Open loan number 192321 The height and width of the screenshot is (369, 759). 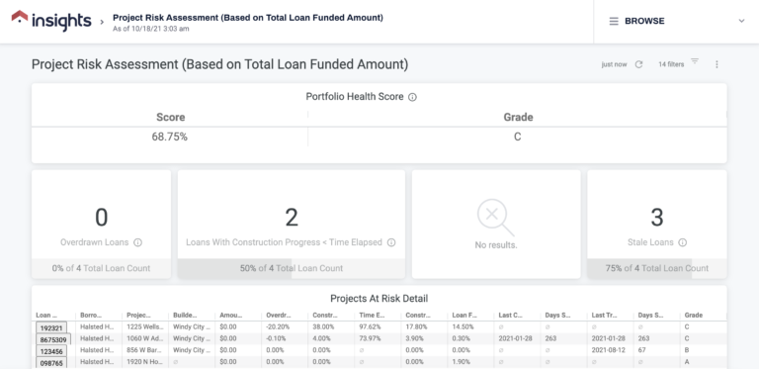pyautogui.click(x=51, y=327)
